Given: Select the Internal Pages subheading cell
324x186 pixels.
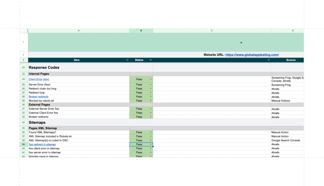Looking at the screenshot, I should point(79,74).
